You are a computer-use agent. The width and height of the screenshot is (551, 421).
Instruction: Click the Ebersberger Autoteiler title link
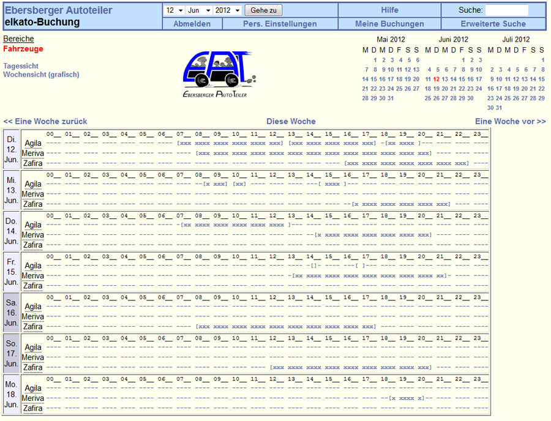[58, 10]
